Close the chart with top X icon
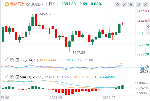The image size is (150, 101). (145, 5)
